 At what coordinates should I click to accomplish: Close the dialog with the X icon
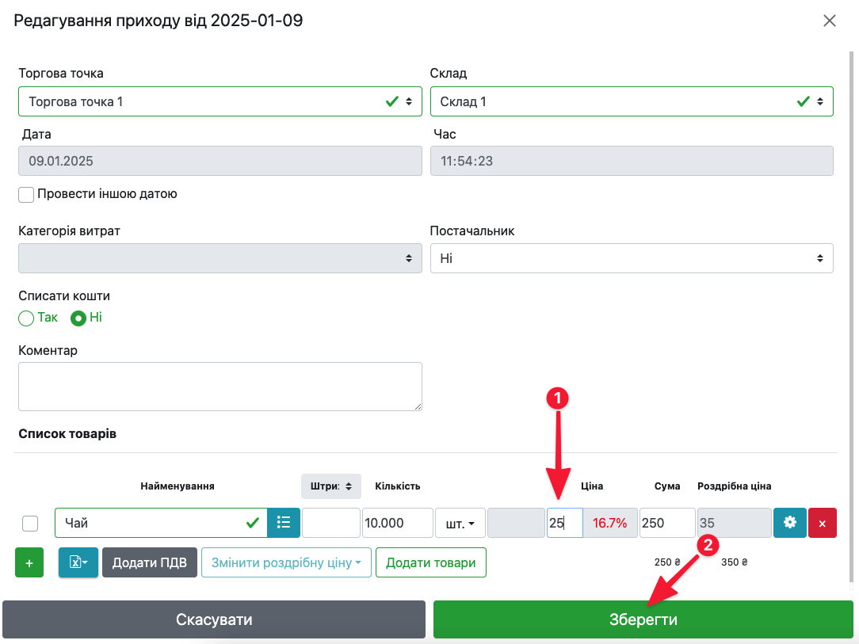click(x=829, y=21)
